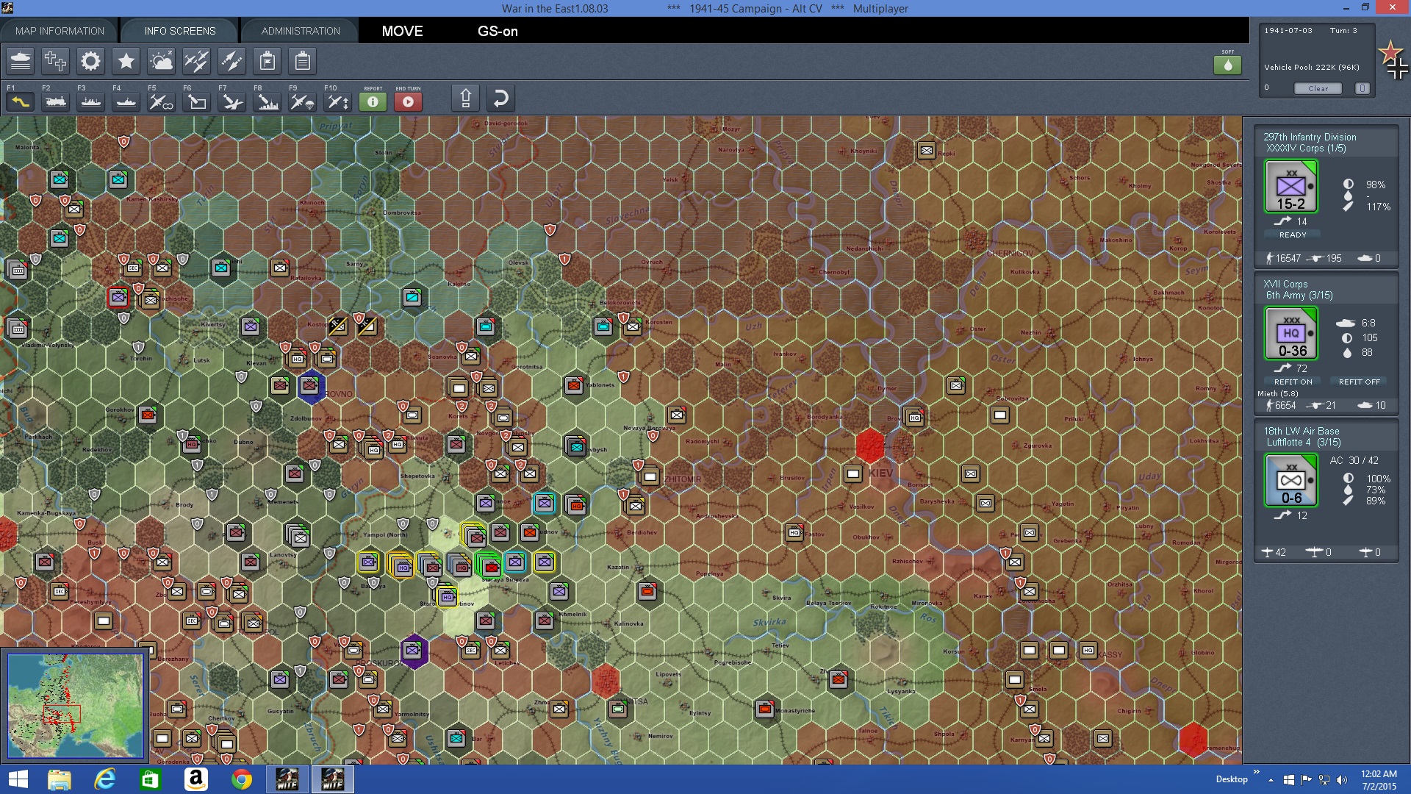Click leader Mieth (5.8) text
The image size is (1411, 794).
coord(1278,394)
